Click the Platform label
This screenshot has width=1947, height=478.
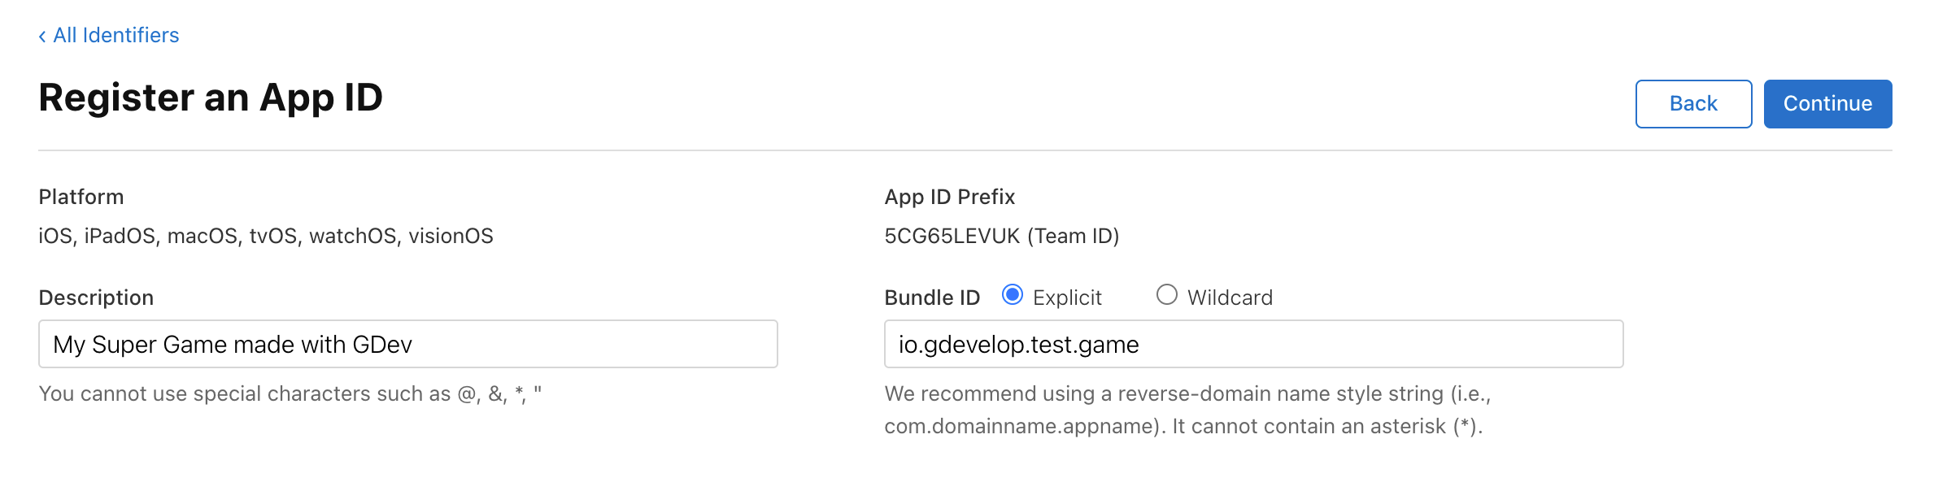(x=81, y=196)
